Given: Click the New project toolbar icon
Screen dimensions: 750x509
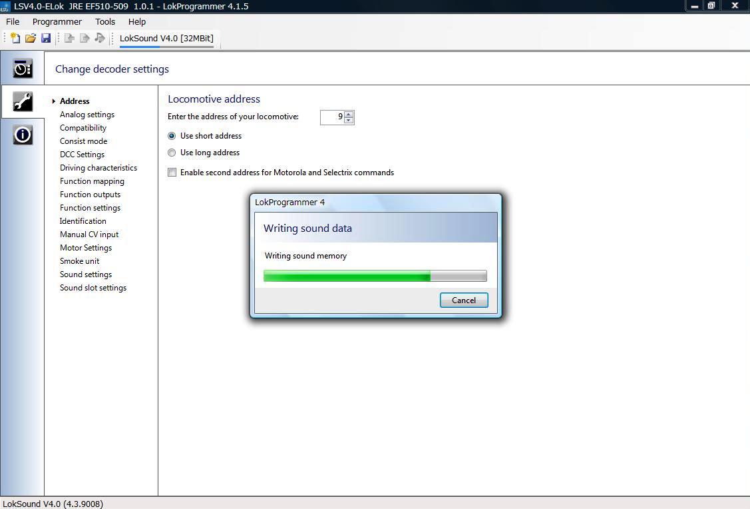Looking at the screenshot, I should [x=15, y=38].
